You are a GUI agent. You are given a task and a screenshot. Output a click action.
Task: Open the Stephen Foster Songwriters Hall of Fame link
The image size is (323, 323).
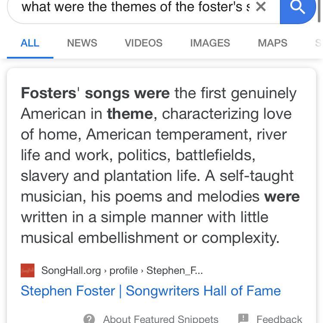point(151,291)
